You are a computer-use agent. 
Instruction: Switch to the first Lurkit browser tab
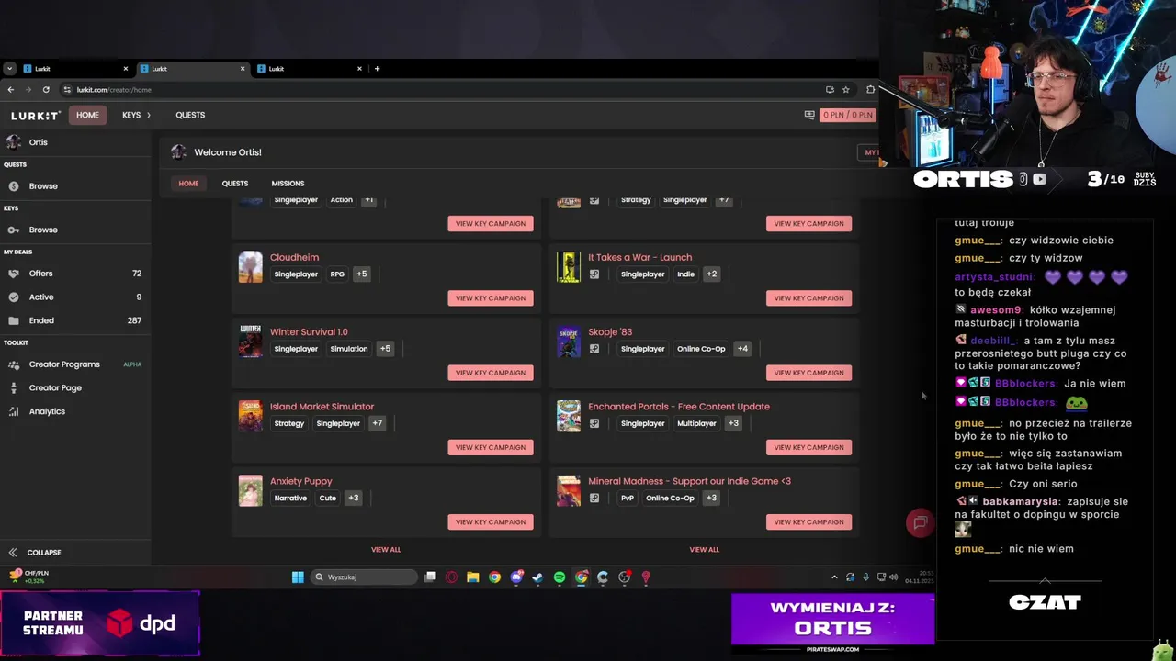click(x=75, y=69)
